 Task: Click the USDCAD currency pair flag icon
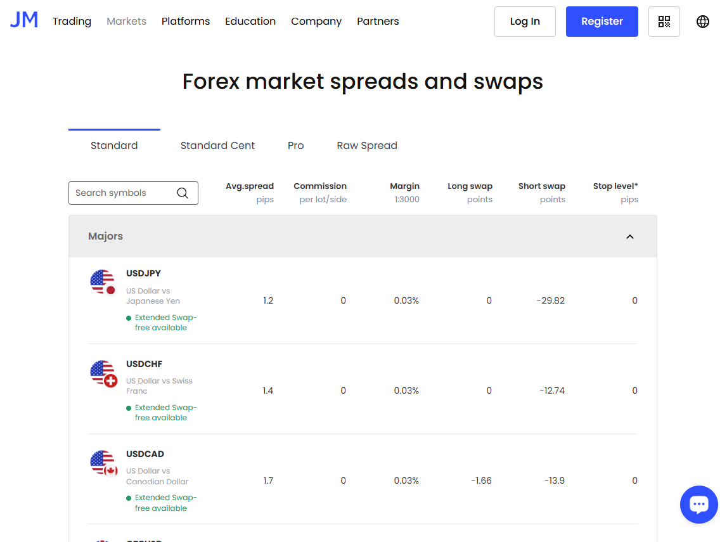[103, 463]
